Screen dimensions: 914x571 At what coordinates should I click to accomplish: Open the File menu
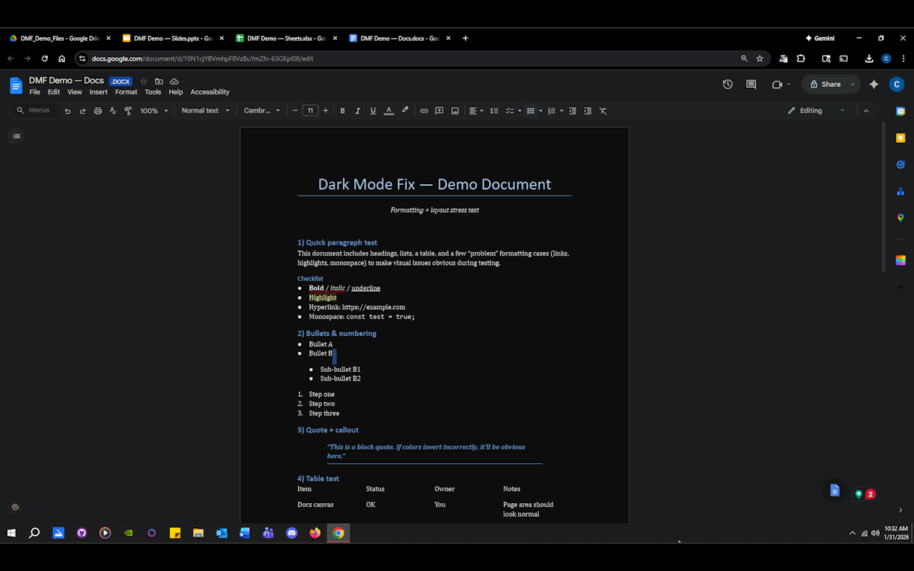[x=34, y=92]
